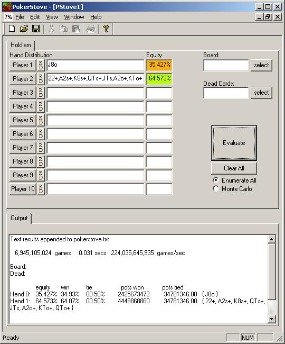285x344 pixels.
Task: Click the Output scrollbar down arrow
Action: click(271, 319)
